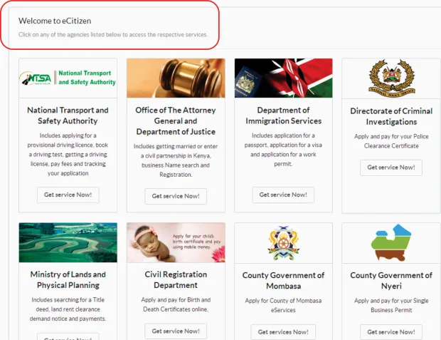Get service now for County of Nyeri
This screenshot has width=441, height=340.
click(x=391, y=332)
